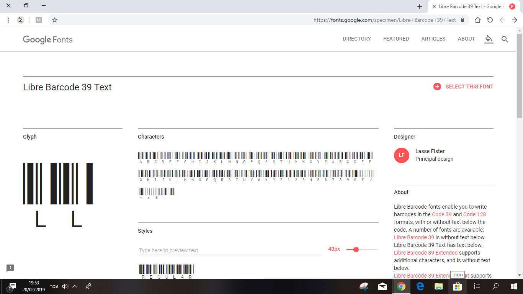The width and height of the screenshot is (523, 294).
Task: Click the About section heading in the sidebar
Action: [401, 192]
